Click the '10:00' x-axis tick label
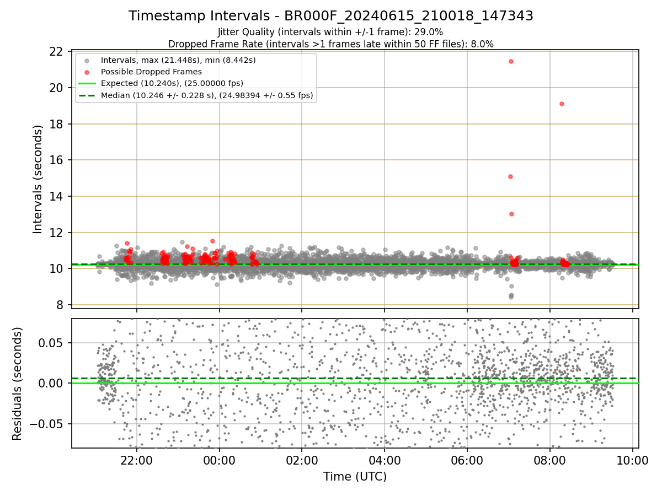Screen dimensions: 662x496 [x=632, y=460]
